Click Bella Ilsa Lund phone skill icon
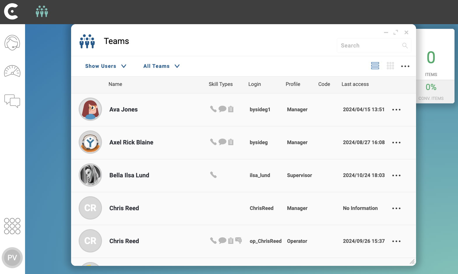This screenshot has height=274, width=458. [213, 175]
